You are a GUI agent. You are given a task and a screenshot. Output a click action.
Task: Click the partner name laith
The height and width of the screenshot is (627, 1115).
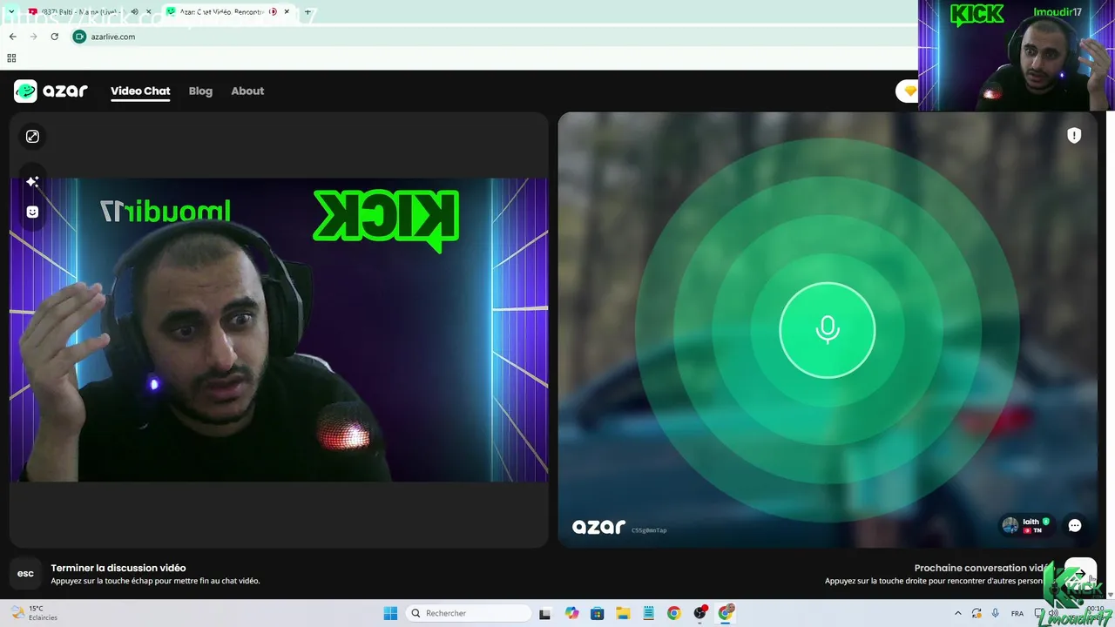[1031, 522]
